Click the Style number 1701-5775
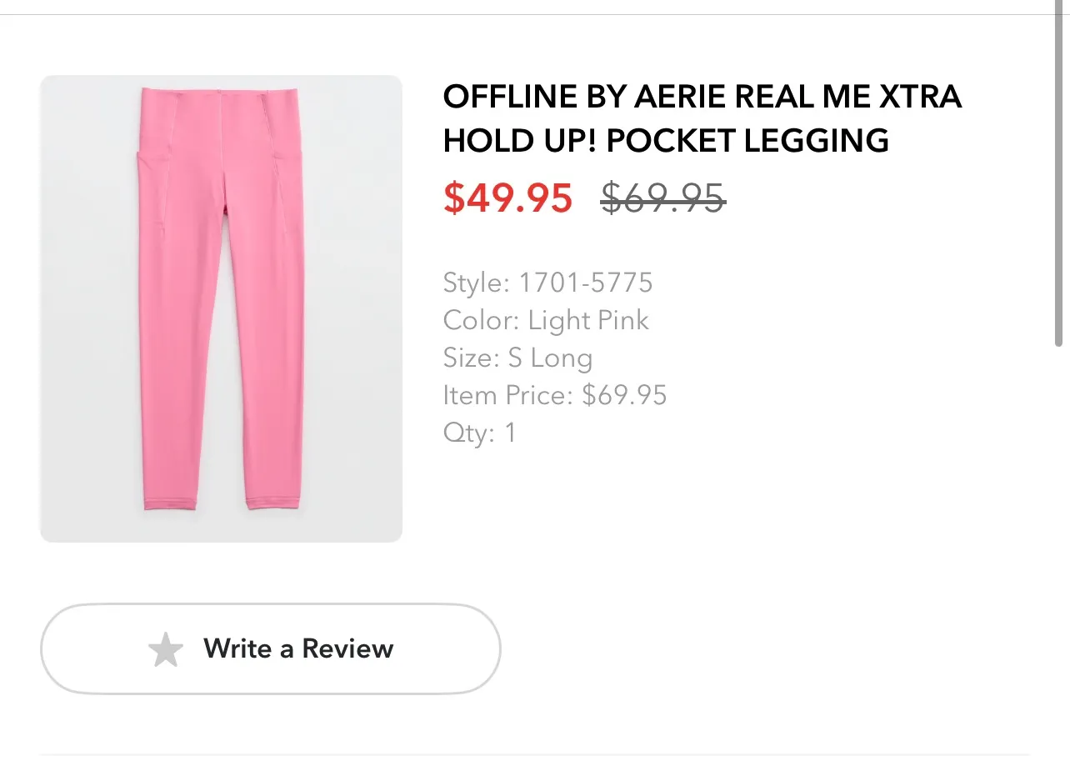The width and height of the screenshot is (1070, 771). coord(547,283)
